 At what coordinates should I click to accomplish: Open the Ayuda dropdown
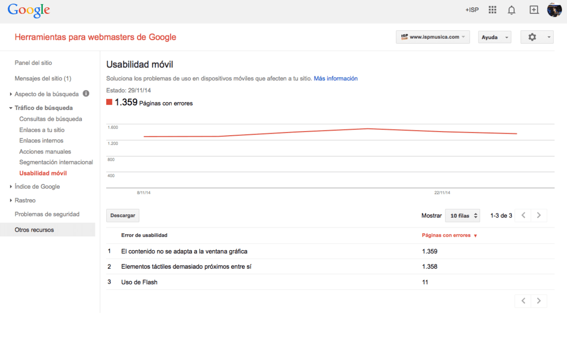(494, 37)
